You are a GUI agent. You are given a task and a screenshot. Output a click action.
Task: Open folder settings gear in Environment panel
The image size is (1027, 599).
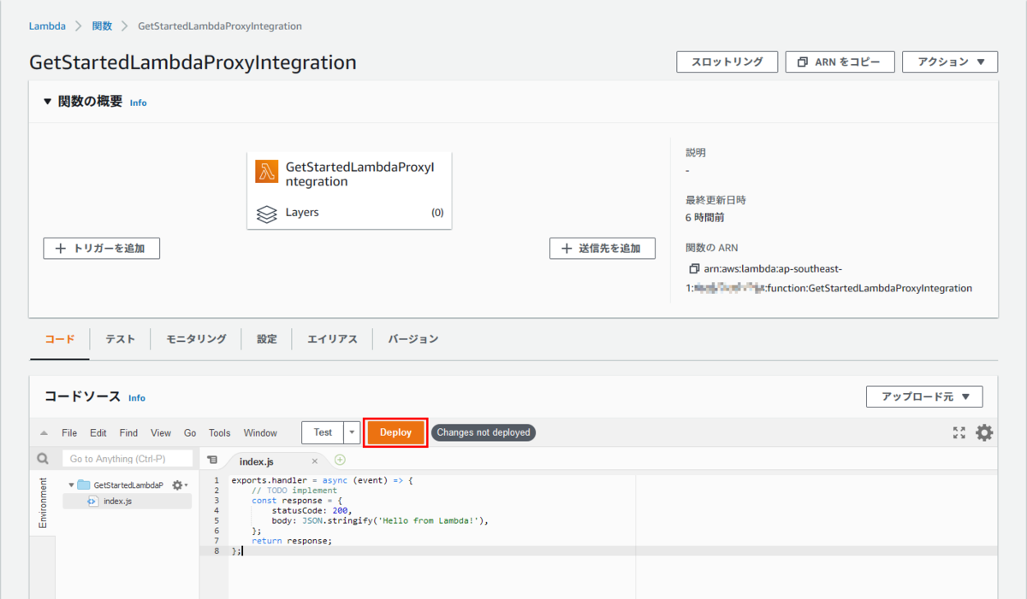tap(179, 484)
